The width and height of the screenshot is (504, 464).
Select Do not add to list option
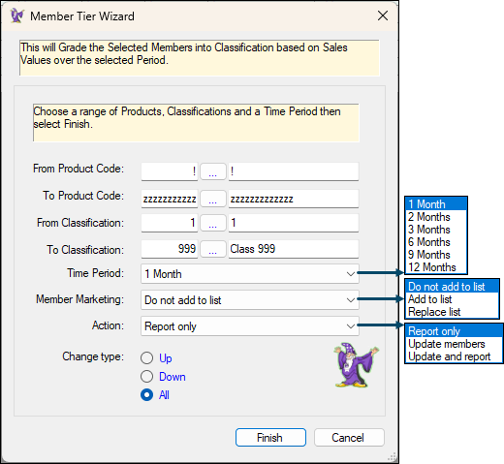[452, 287]
